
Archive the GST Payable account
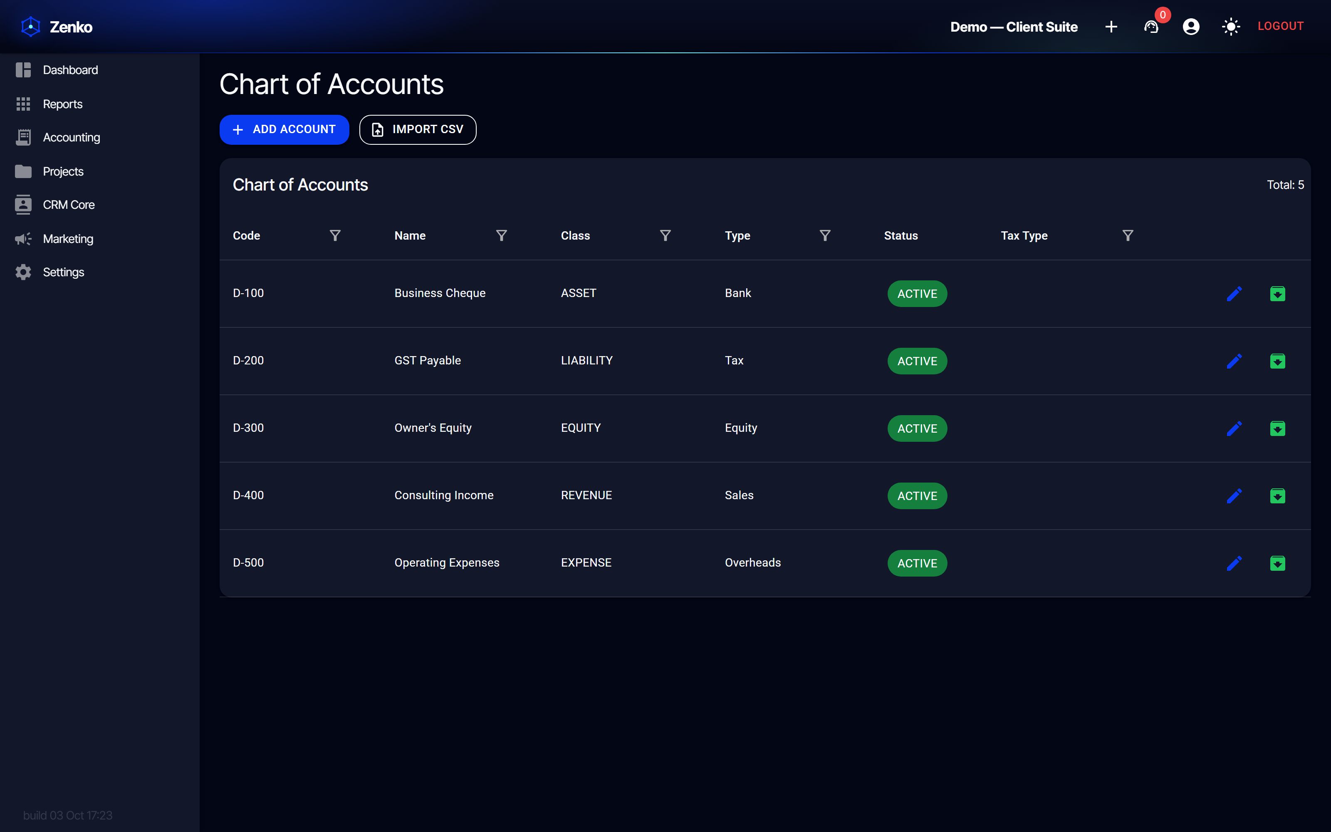1277,361
